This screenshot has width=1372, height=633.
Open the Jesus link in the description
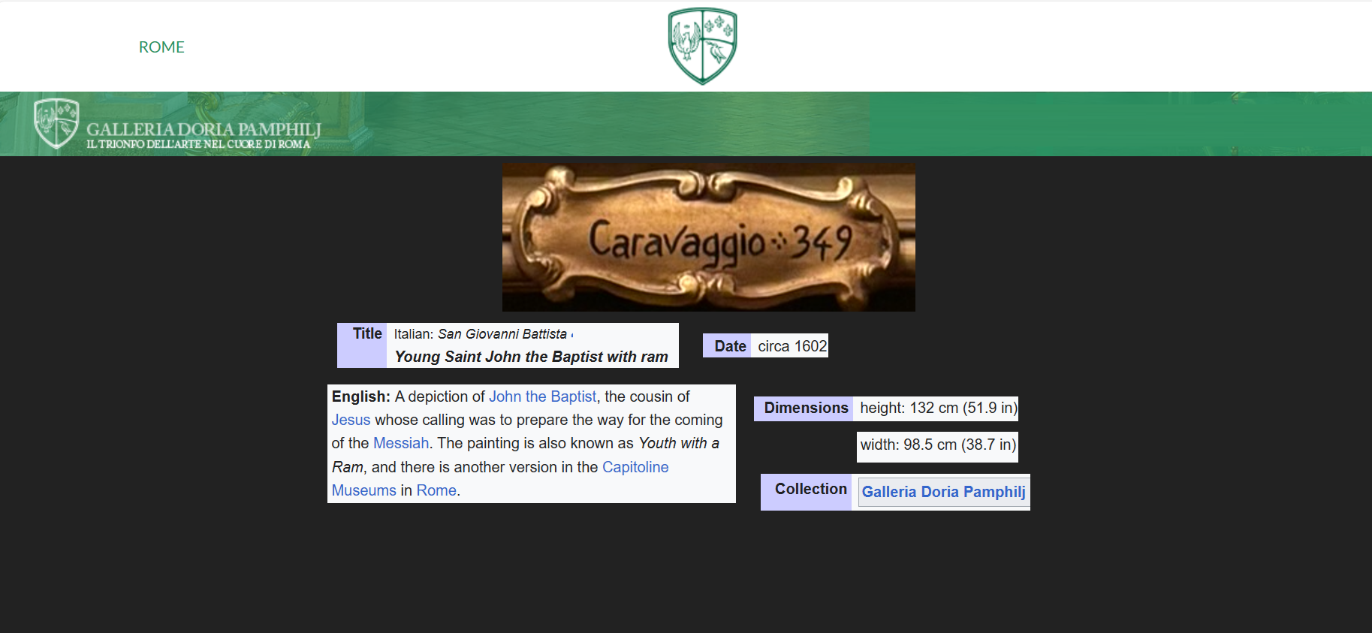click(351, 420)
